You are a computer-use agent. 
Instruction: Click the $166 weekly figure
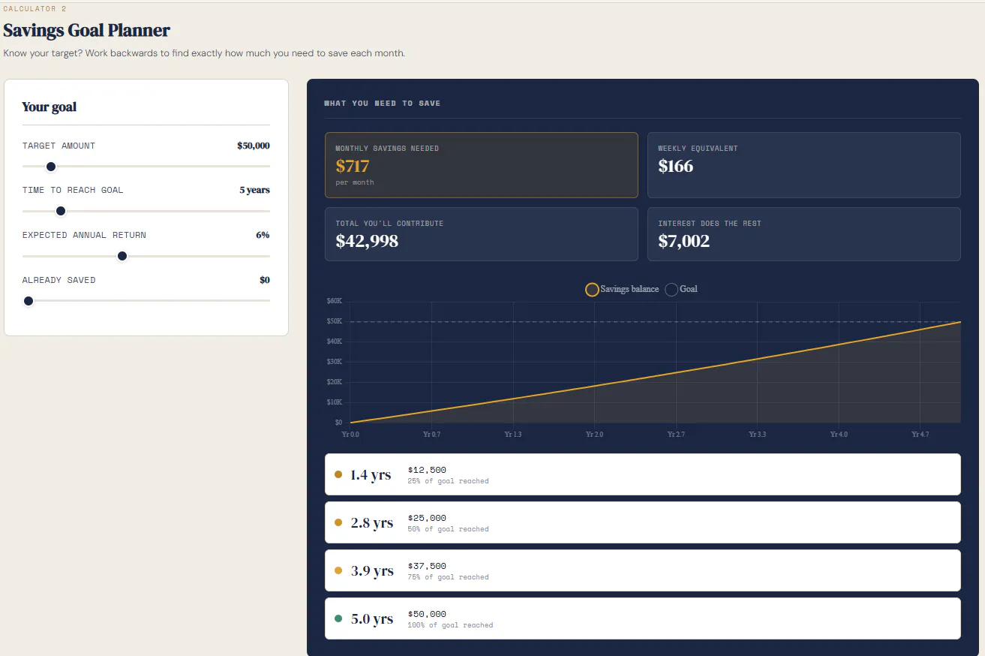[x=676, y=166]
